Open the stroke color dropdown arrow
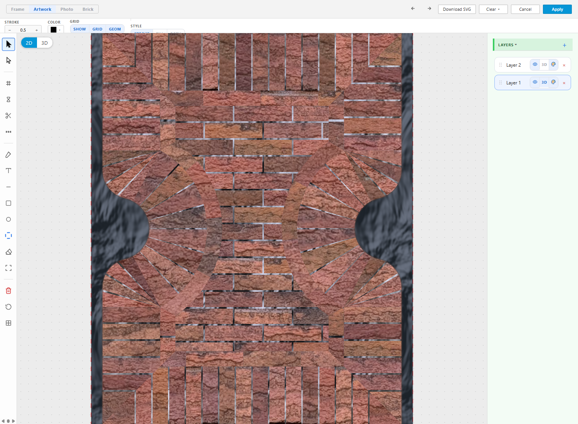 point(60,30)
